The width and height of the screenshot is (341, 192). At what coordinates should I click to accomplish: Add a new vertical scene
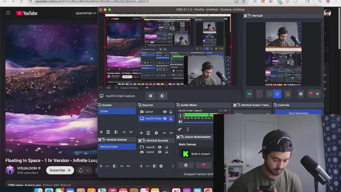pyautogui.click(x=101, y=166)
